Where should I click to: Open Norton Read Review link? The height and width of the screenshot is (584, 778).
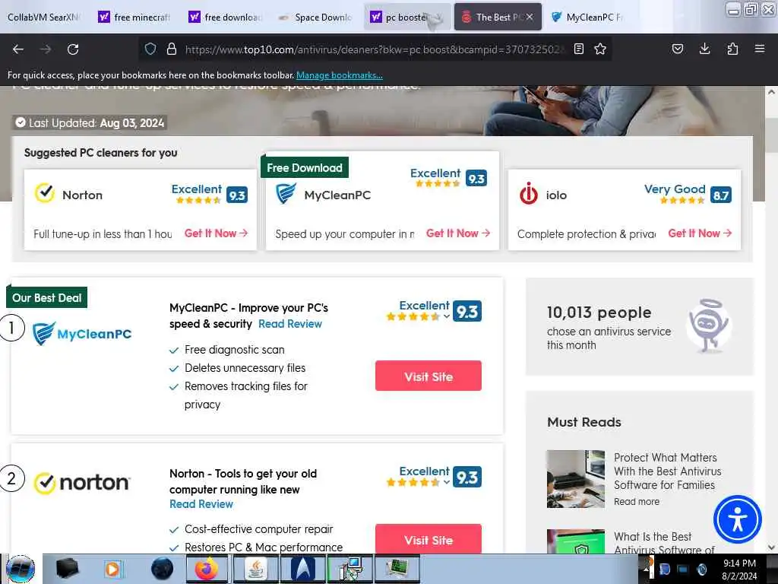coord(201,504)
